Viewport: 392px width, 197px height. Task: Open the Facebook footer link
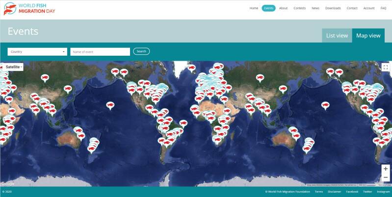point(352,192)
